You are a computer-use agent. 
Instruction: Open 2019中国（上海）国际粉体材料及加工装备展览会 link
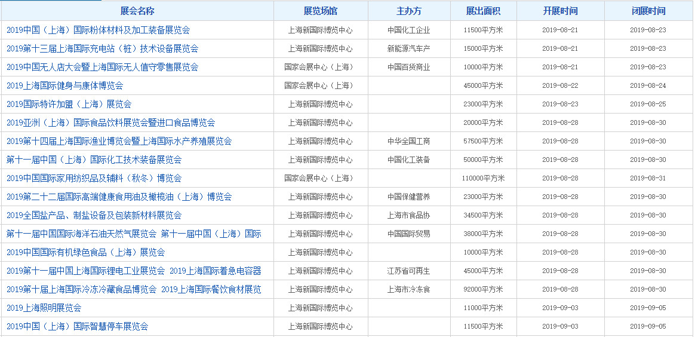click(x=98, y=30)
